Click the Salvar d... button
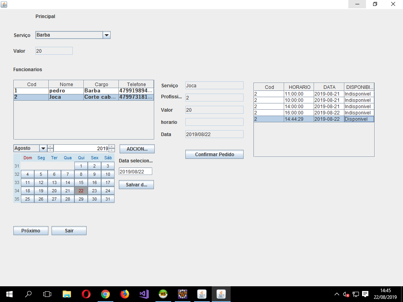Image resolution: width=403 pixels, height=302 pixels. click(136, 185)
